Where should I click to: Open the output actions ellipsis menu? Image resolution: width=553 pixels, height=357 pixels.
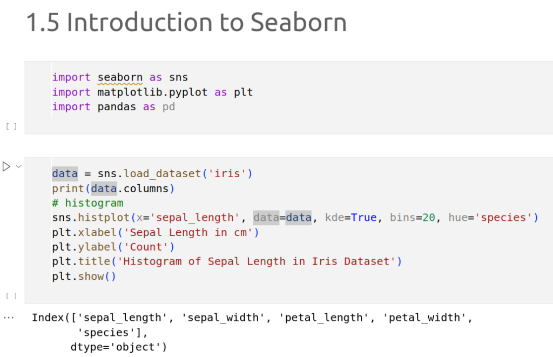point(9,318)
